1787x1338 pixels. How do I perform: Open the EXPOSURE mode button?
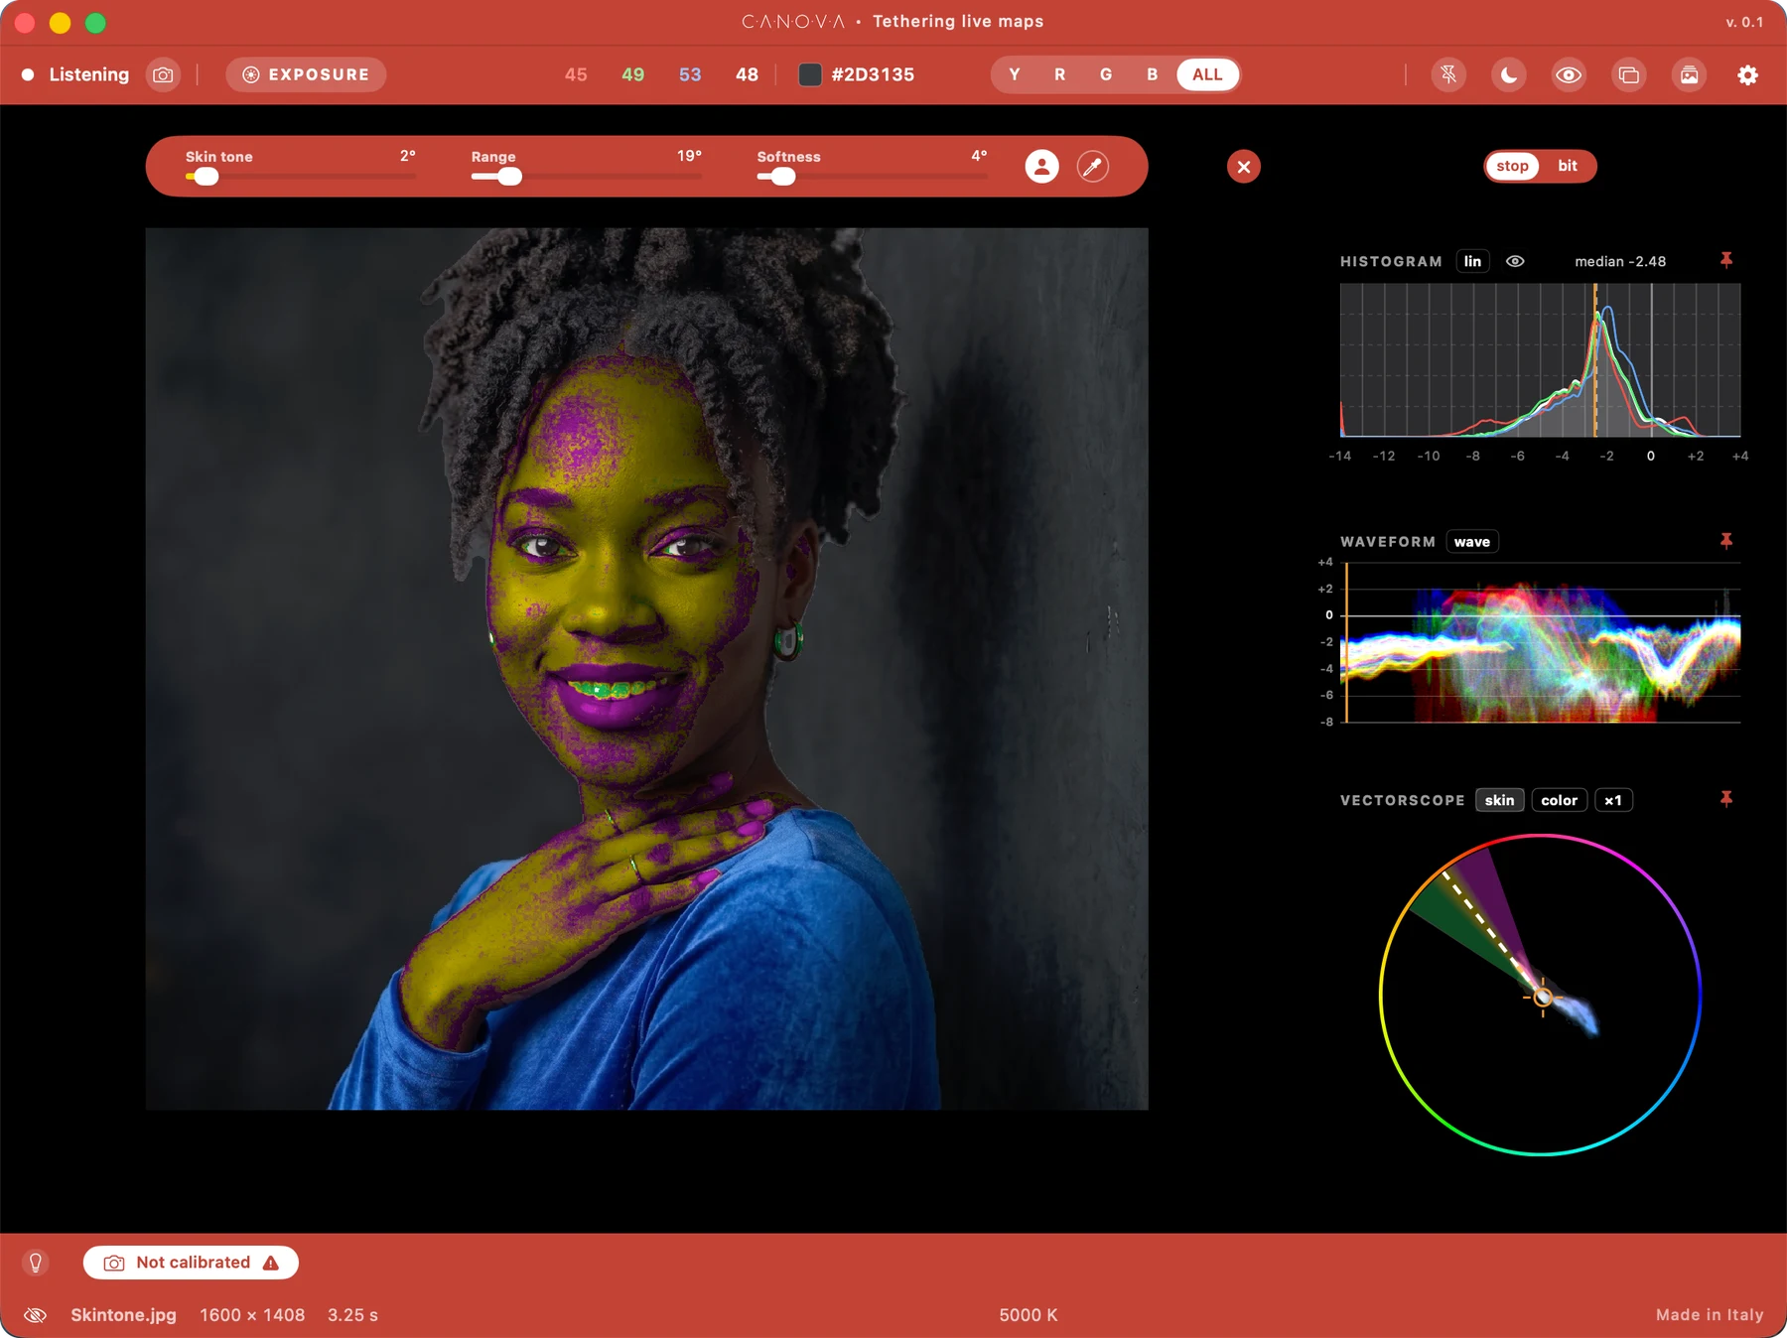[306, 74]
